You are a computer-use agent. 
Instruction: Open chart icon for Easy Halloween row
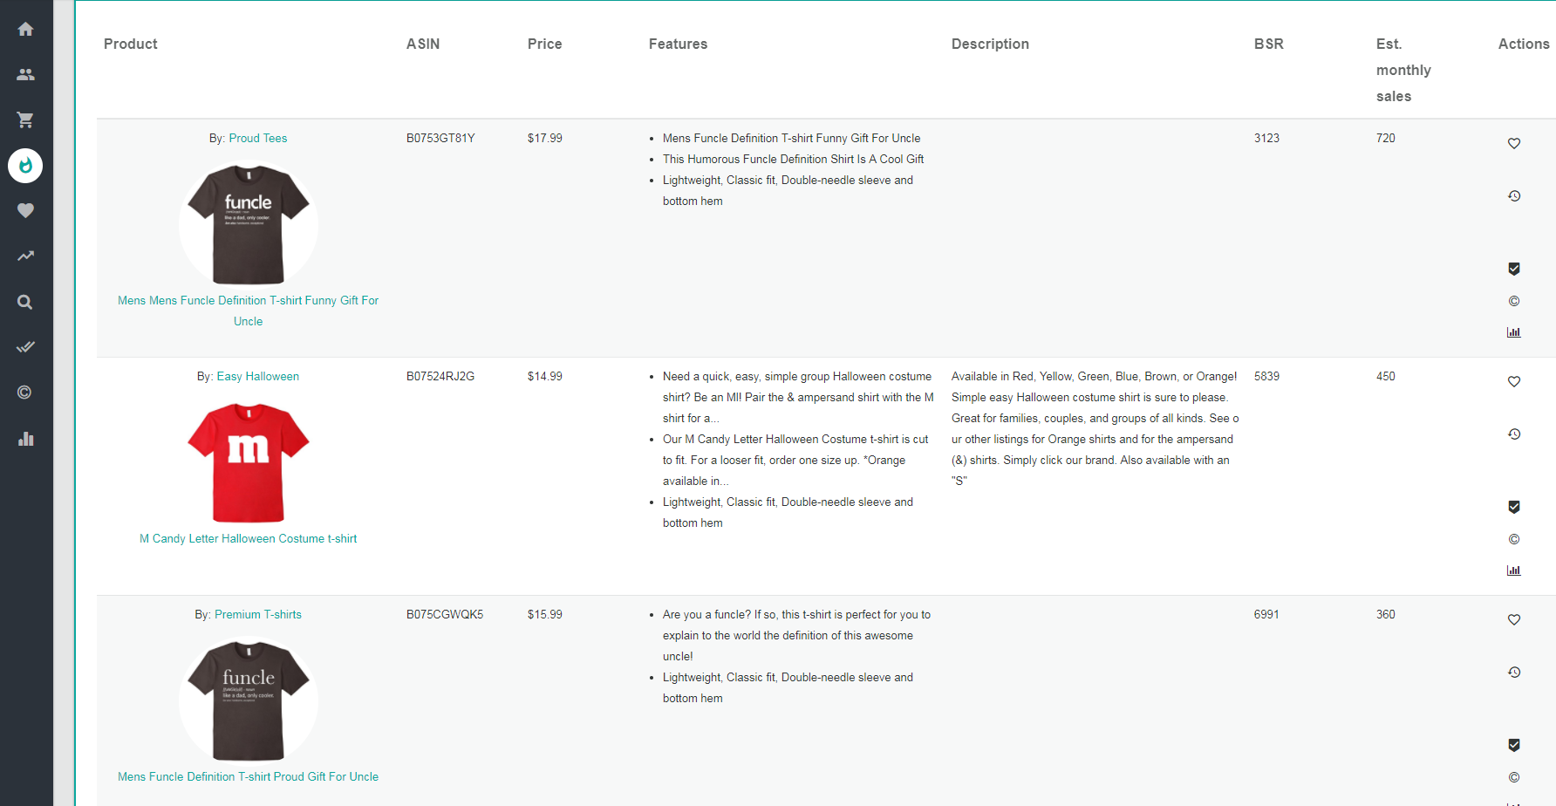point(1514,570)
